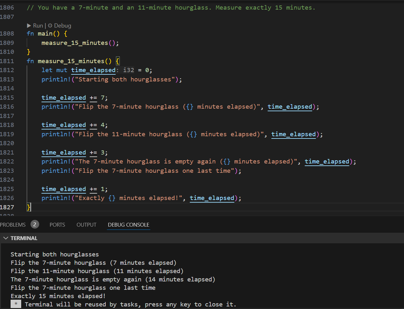Screen dimensions: 404x309
Task: Click the problems count badge showing 2
Action: pos(35,224)
